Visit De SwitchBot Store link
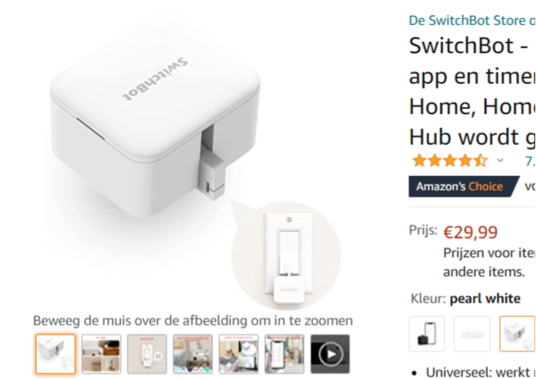Screen dimensions: 536x379 [472, 21]
